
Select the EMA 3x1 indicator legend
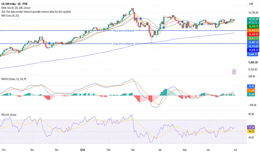point(16,8)
